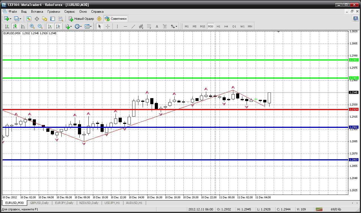Switch to the W1 timeframe
Image resolution: width=361 pixels, height=213 pixels.
[x=242, y=26]
